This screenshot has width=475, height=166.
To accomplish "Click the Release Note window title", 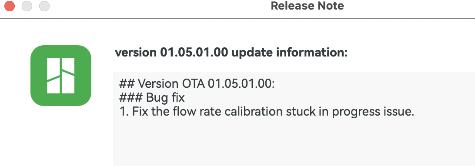I will (307, 6).
